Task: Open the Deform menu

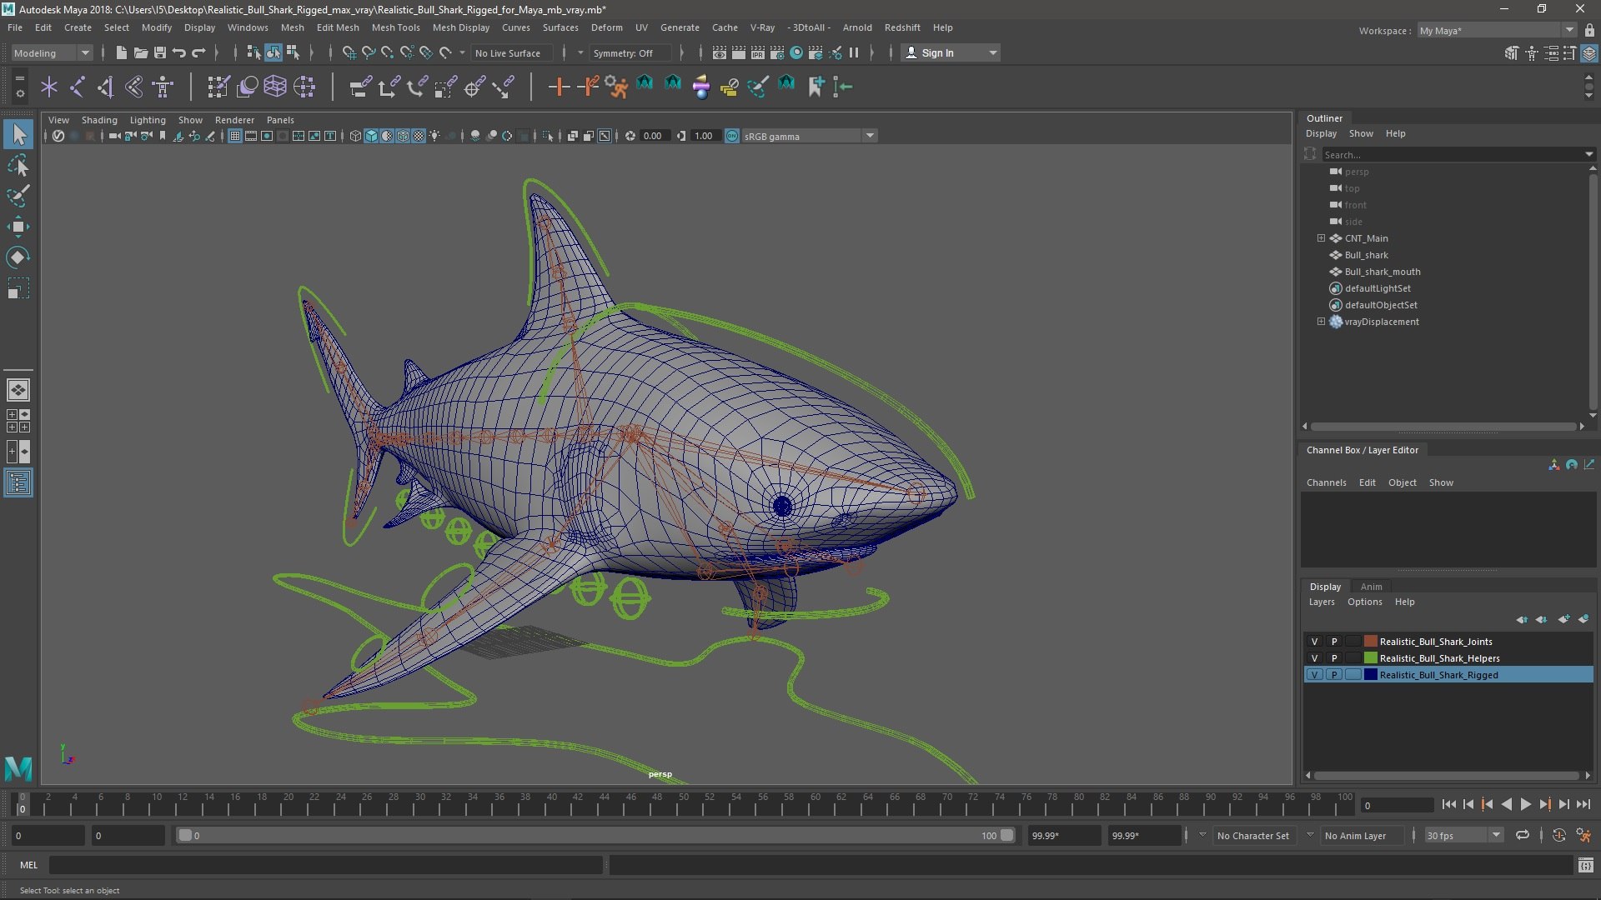Action: [606, 27]
